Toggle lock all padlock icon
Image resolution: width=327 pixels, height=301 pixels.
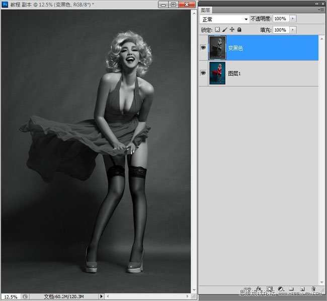pyautogui.click(x=239, y=30)
